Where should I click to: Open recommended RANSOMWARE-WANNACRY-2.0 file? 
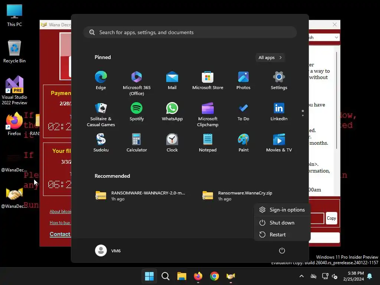141,196
